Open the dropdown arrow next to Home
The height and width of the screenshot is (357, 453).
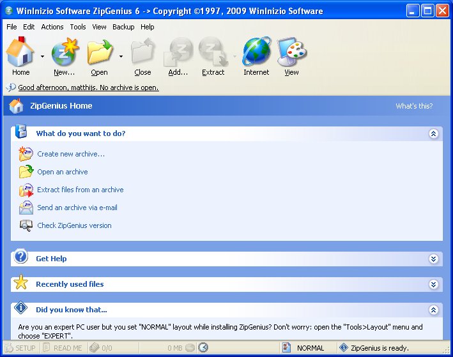pos(43,56)
